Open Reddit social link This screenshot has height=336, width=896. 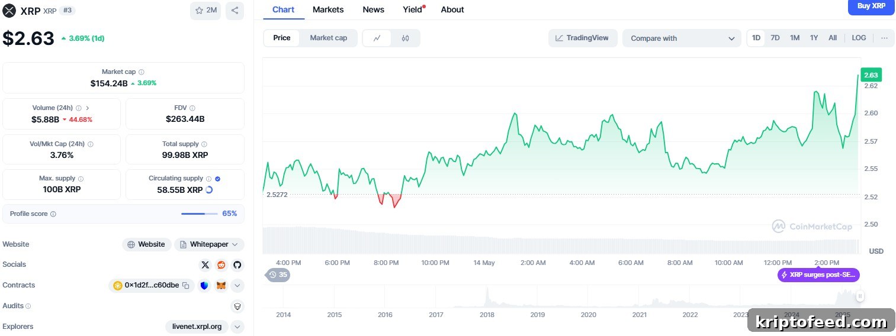click(x=221, y=265)
